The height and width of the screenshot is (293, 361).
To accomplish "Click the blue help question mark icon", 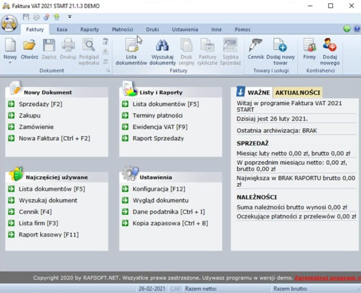I will (x=356, y=29).
